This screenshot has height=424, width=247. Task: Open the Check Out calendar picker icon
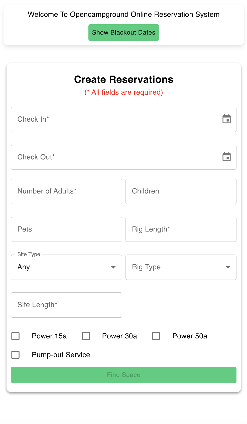click(226, 157)
